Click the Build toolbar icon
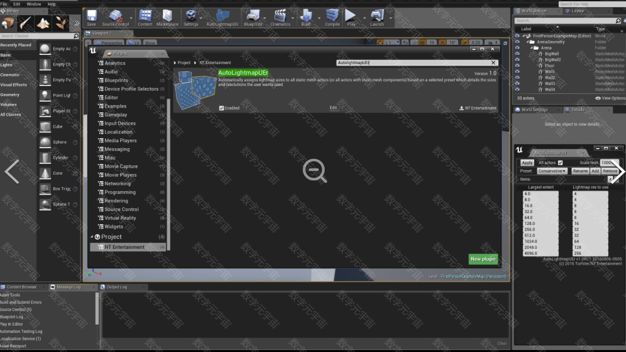 [x=306, y=17]
